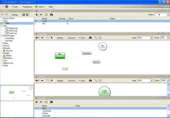
Task: Click remove icon in Network Map List
Action: 41,15
